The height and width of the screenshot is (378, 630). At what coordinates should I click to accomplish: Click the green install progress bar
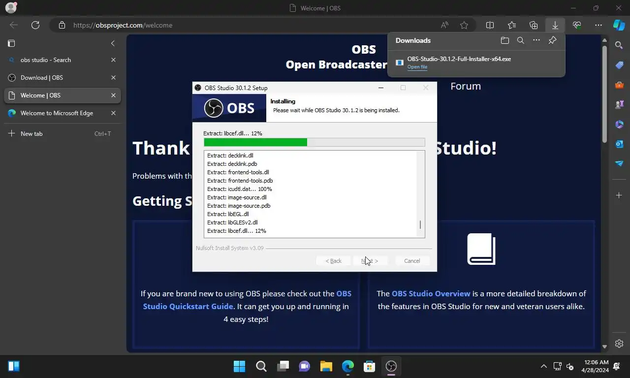[x=255, y=142]
